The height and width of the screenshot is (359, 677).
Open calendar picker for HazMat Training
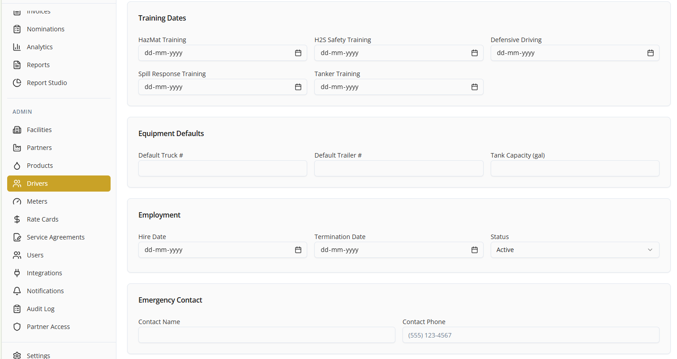click(x=298, y=53)
